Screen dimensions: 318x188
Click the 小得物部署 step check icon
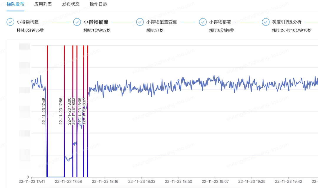(x=203, y=22)
